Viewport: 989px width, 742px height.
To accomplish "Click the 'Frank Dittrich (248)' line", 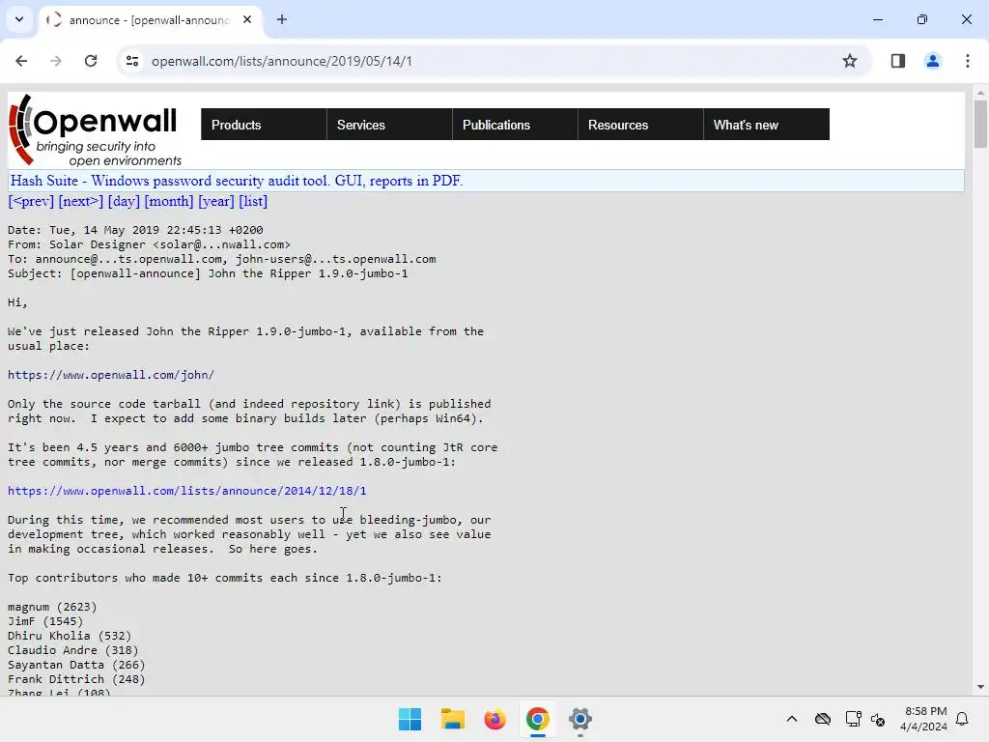I will click(x=76, y=679).
